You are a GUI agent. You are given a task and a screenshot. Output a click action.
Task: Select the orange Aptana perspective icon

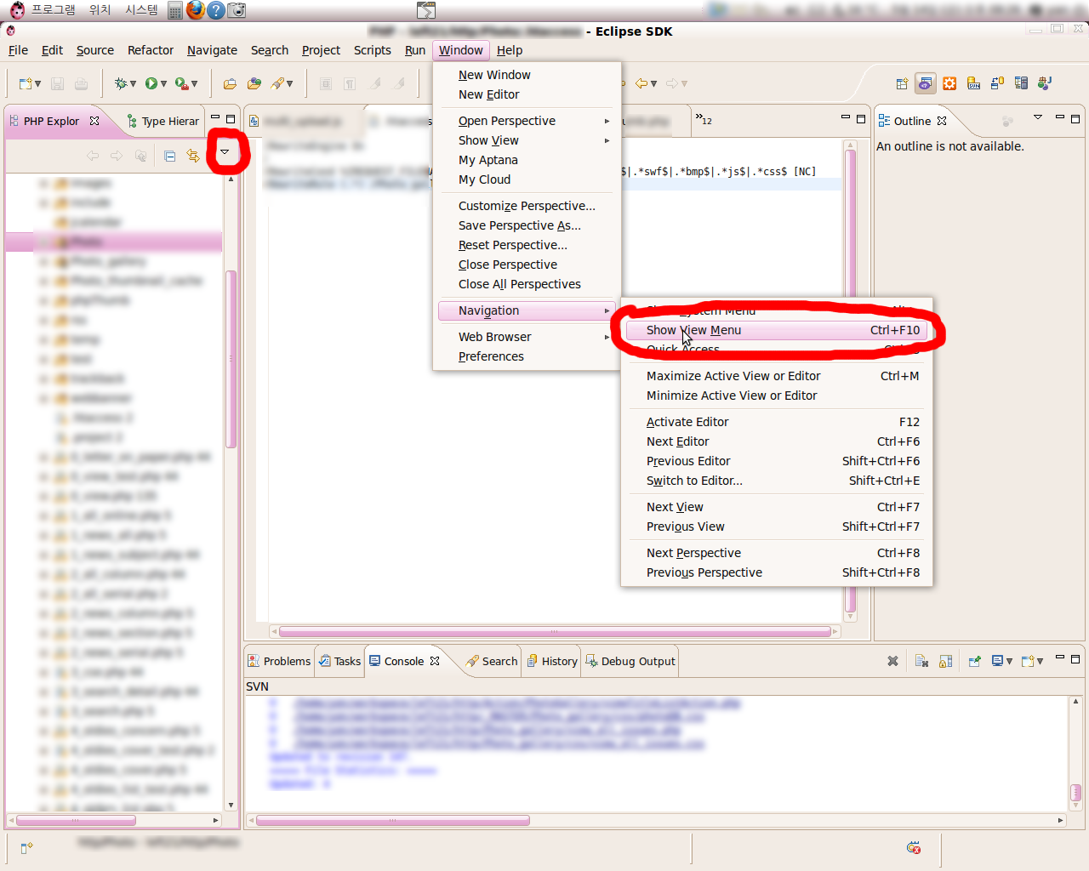pyautogui.click(x=949, y=83)
